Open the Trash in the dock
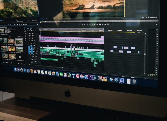Image resolution: width=167 pixels, height=121 pixels. click(x=134, y=82)
